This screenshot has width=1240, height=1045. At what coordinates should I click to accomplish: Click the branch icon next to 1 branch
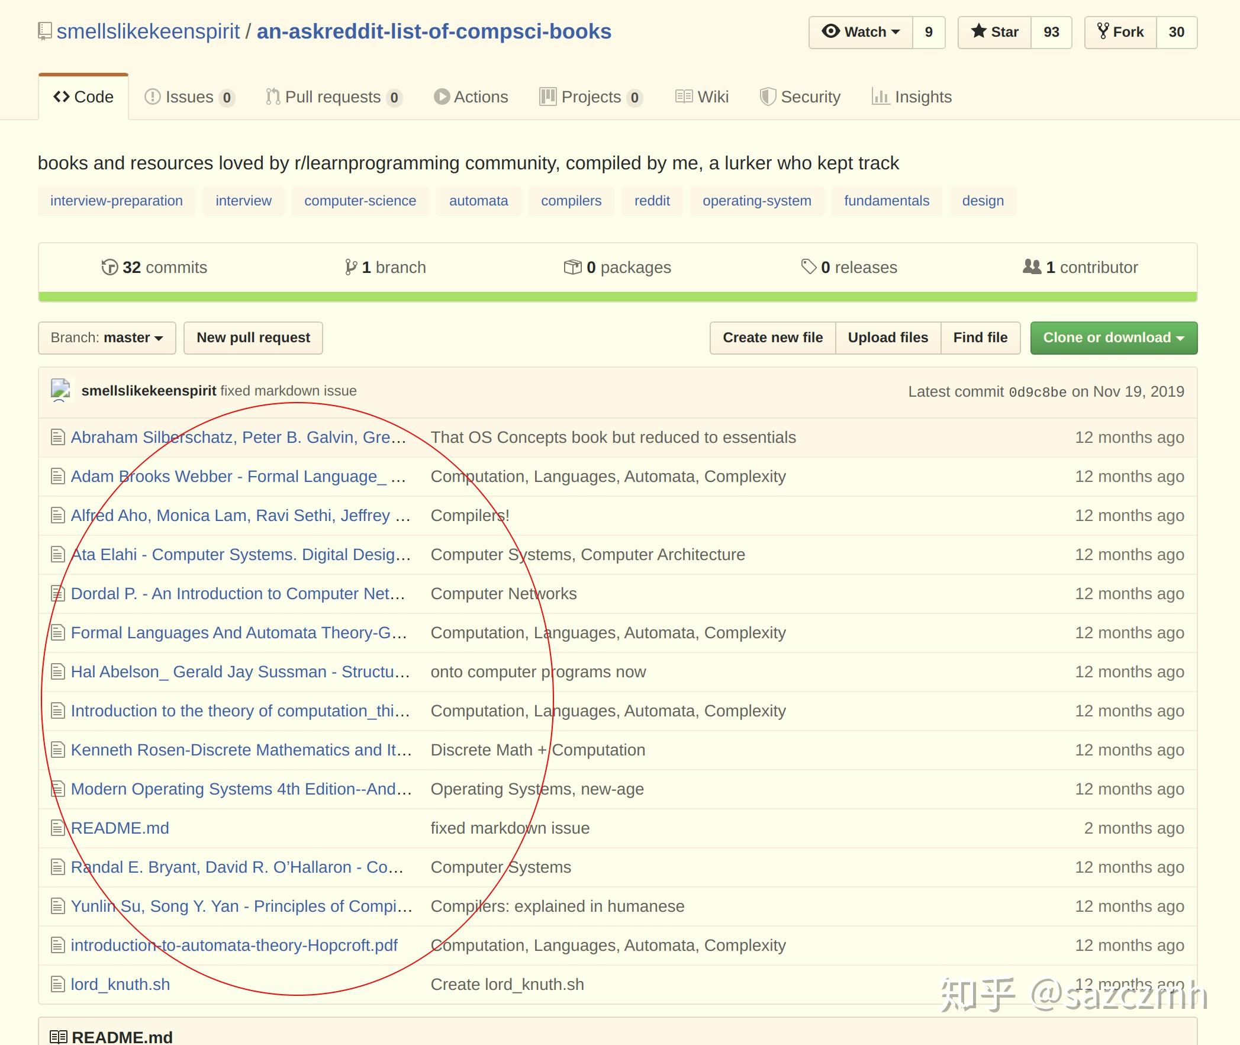click(x=351, y=267)
